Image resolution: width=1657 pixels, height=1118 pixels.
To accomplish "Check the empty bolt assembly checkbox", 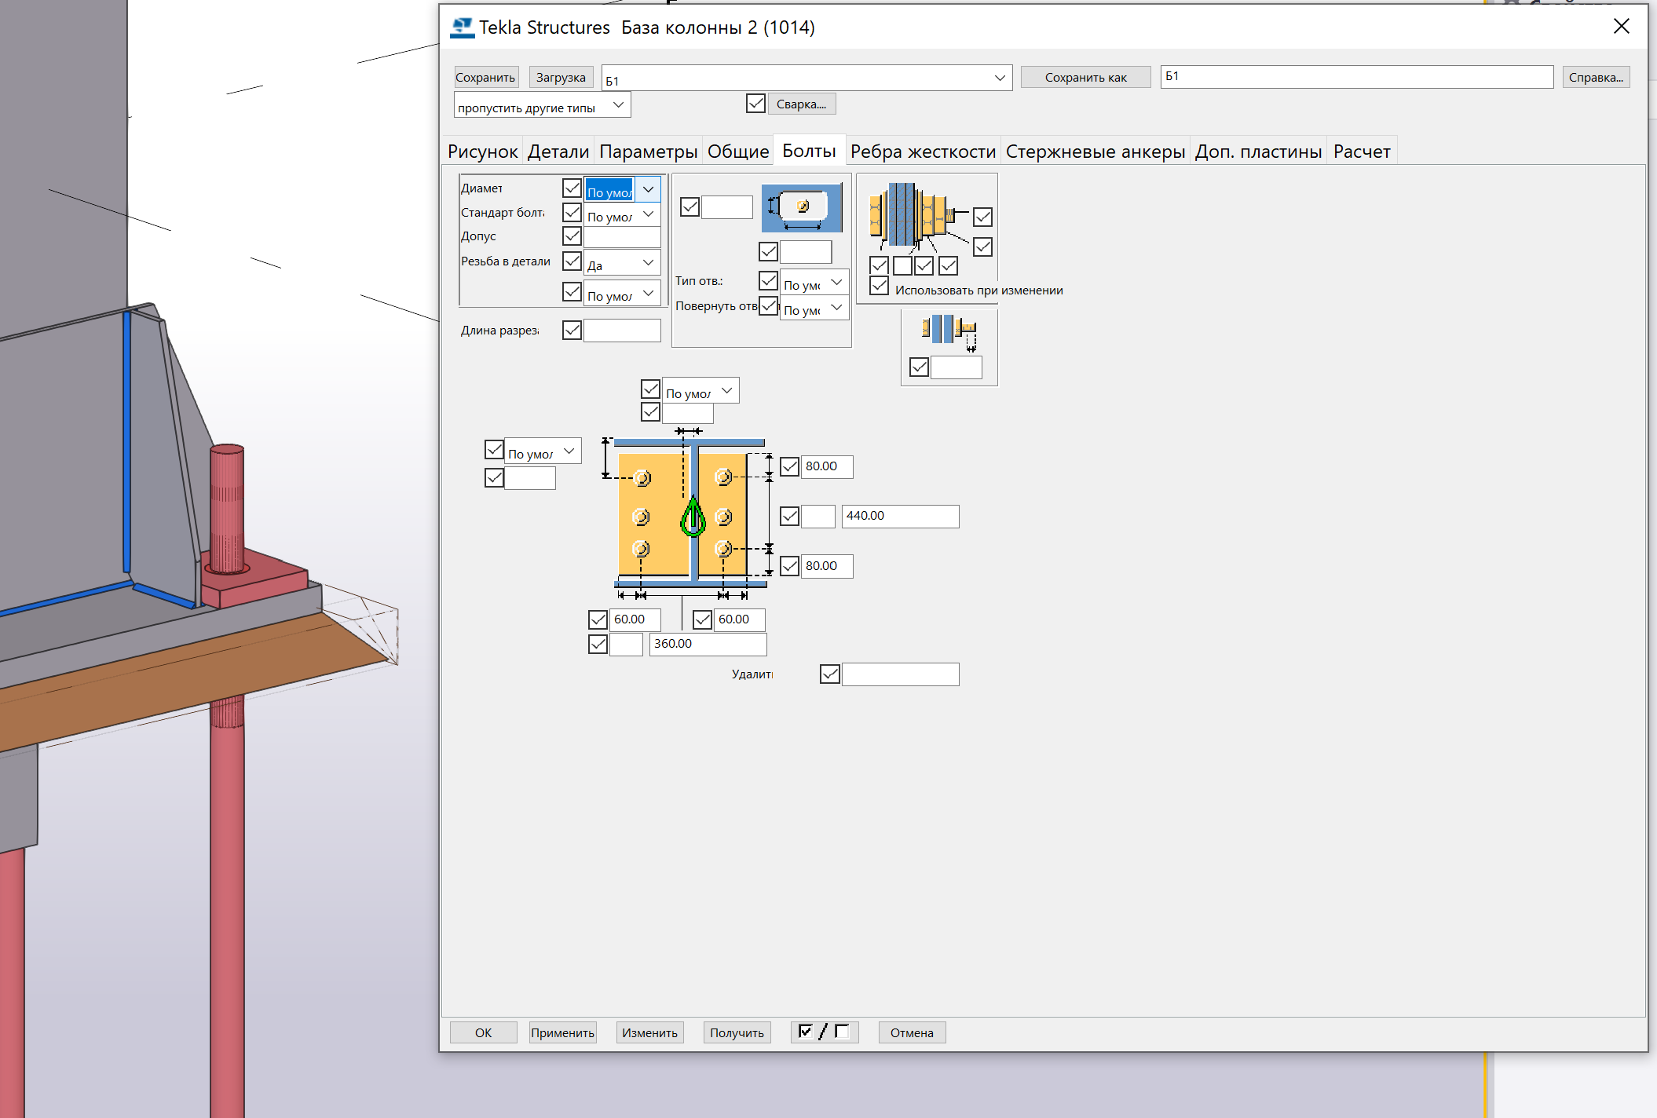I will 902,266.
